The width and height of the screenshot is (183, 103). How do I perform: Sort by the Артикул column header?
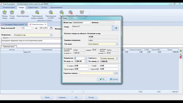tap(12, 49)
